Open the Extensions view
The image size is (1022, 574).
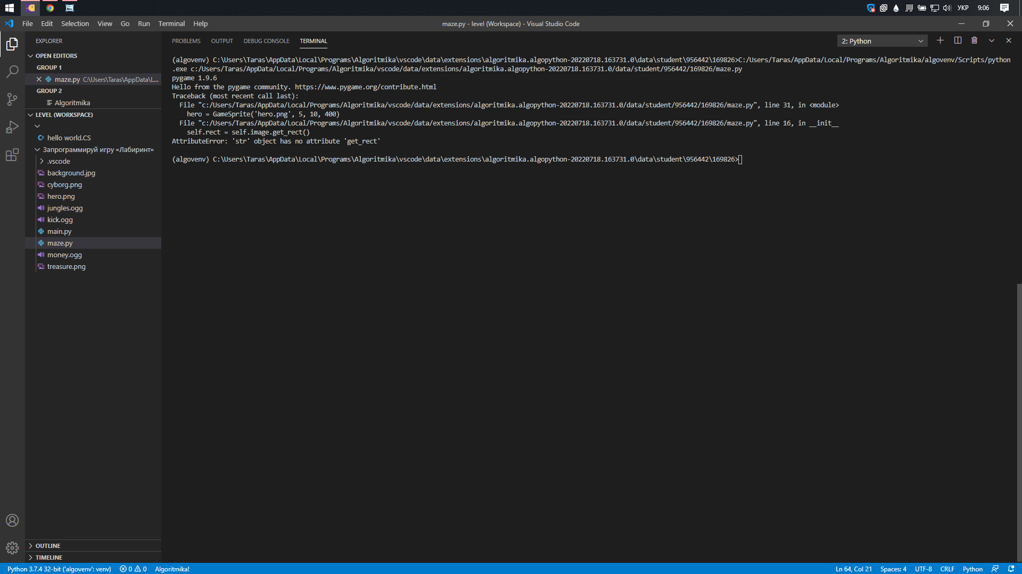pyautogui.click(x=12, y=155)
